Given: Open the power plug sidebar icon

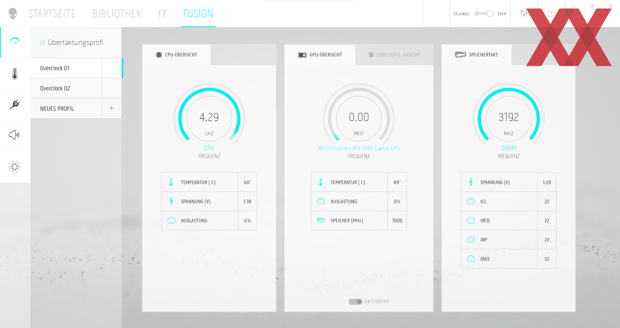Looking at the screenshot, I should pos(15,104).
